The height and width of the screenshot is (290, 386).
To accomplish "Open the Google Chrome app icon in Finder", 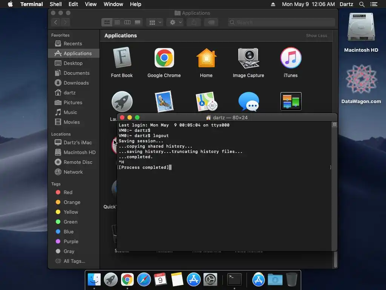I will click(164, 58).
